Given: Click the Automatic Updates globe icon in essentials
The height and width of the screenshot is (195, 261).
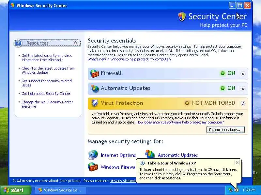Looking at the screenshot, I should pos(95,88).
